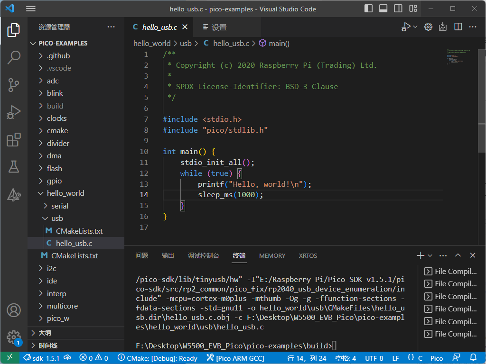Open the Testing flask icon view
Viewport: 486px width, 364px height.
[14, 167]
